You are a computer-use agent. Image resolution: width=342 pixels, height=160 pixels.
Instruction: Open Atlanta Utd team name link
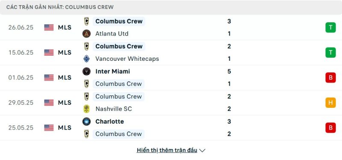pos(112,34)
